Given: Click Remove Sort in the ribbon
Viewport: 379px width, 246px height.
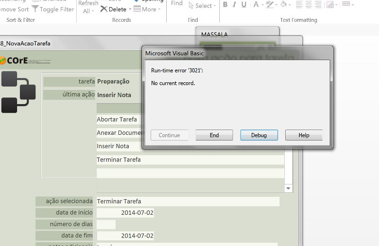Looking at the screenshot, I should (x=14, y=9).
